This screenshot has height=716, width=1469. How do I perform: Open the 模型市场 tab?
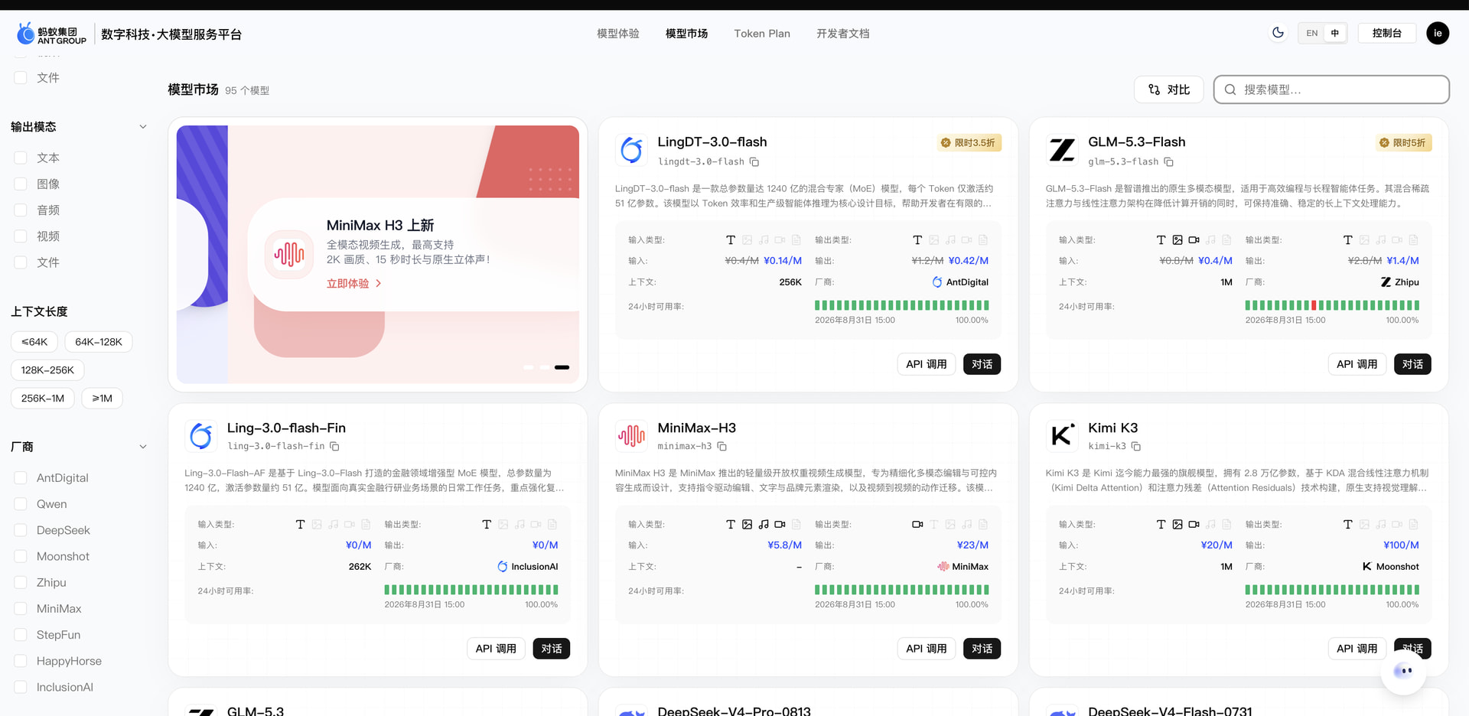coord(686,34)
